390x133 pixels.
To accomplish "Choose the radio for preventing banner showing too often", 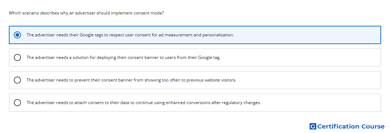I will pyautogui.click(x=17, y=80).
